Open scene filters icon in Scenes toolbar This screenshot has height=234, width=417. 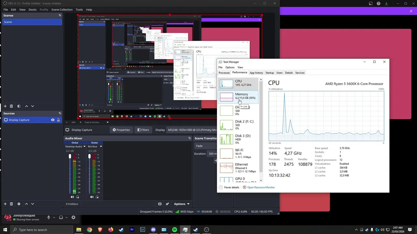coord(19,106)
